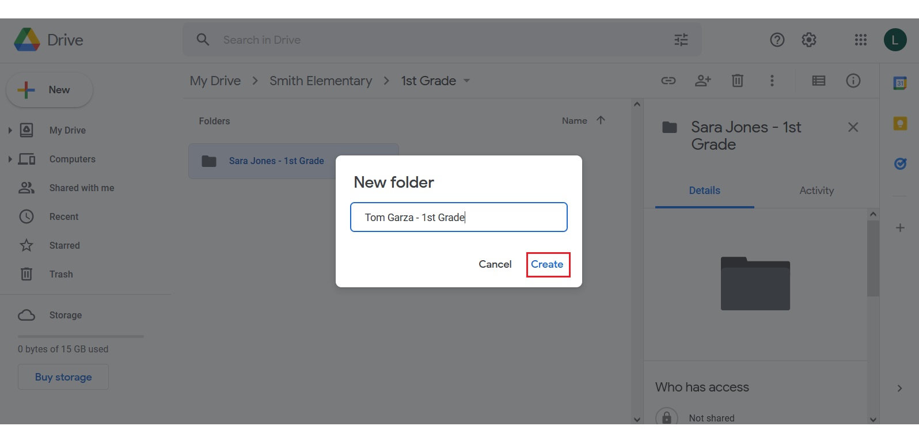Click the Google Drive logo
The width and height of the screenshot is (919, 441).
[27, 40]
